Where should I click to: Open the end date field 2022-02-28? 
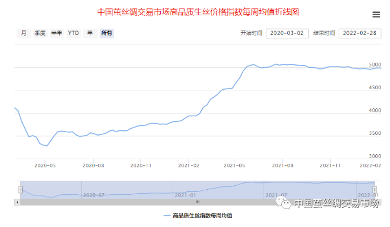coord(360,33)
